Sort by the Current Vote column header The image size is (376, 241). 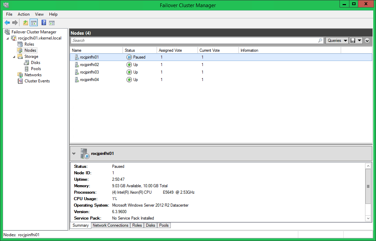[x=218, y=50]
